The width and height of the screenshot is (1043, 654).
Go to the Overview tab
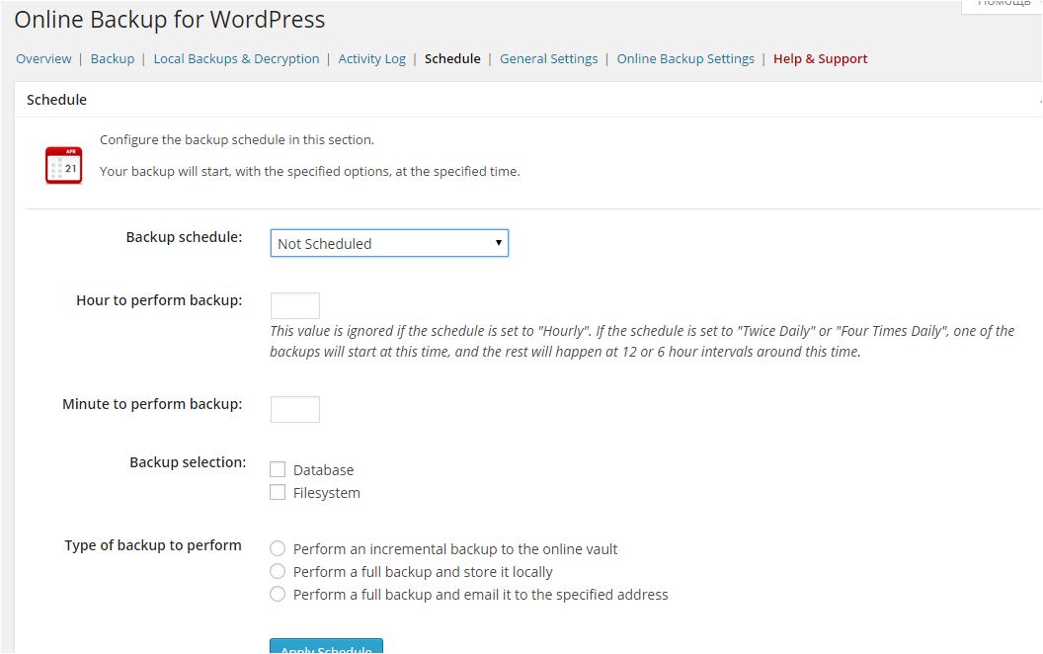coord(43,59)
